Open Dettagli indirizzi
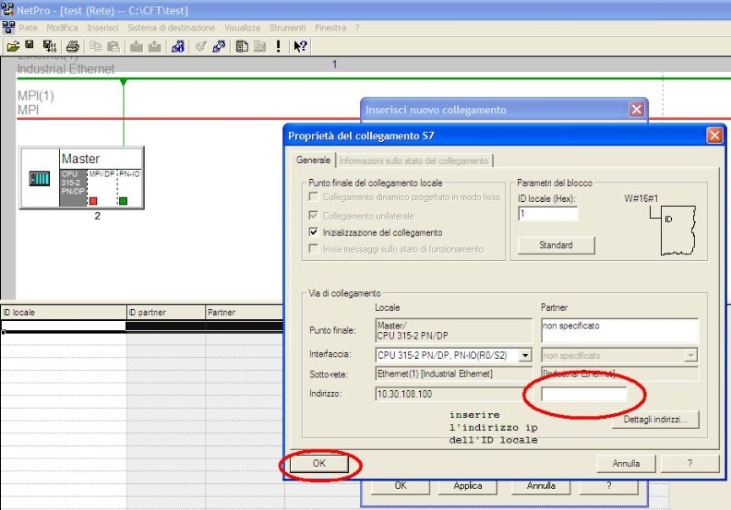The width and height of the screenshot is (731, 510). click(x=655, y=420)
